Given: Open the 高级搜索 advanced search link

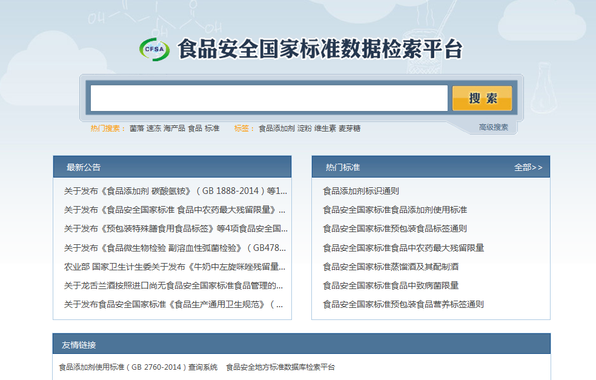Looking at the screenshot, I should (494, 127).
